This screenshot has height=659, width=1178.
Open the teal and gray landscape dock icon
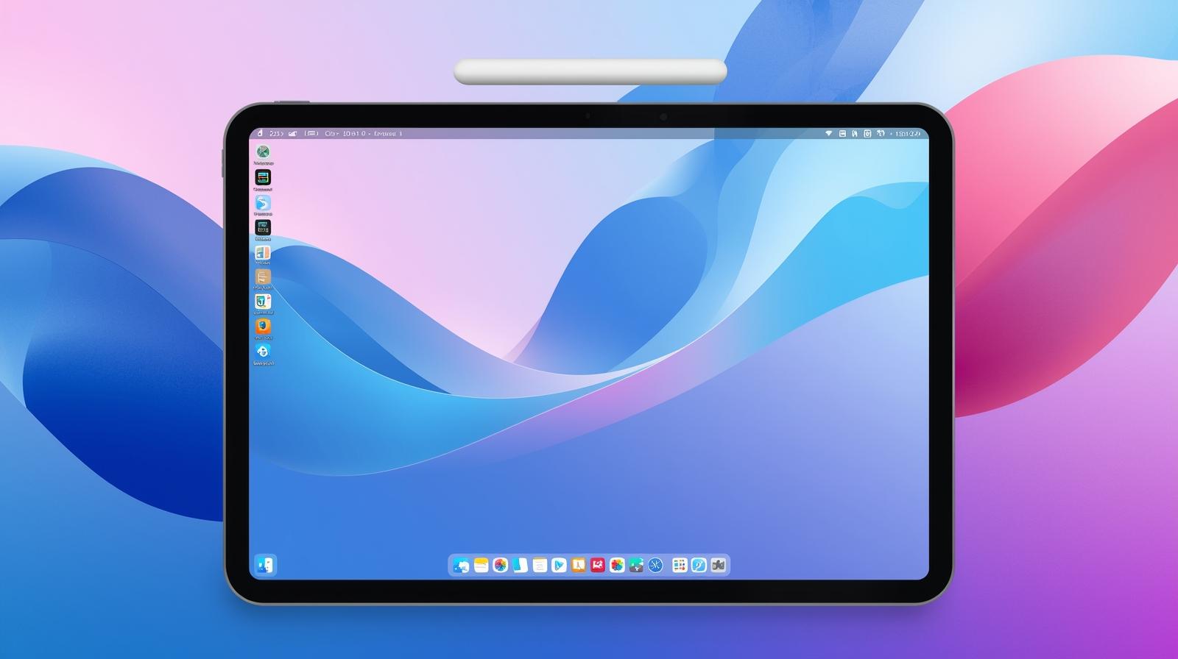pos(636,565)
